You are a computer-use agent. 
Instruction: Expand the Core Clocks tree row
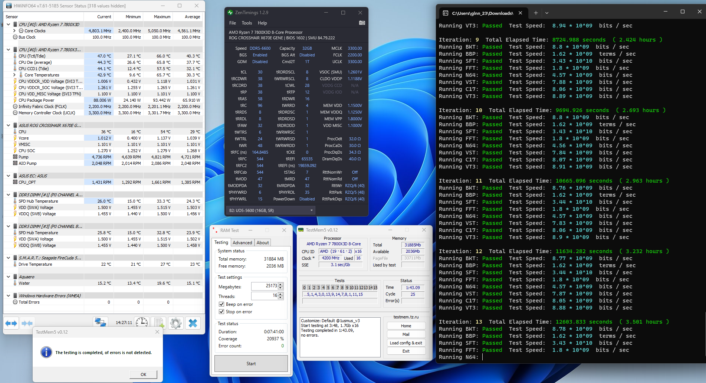point(14,31)
